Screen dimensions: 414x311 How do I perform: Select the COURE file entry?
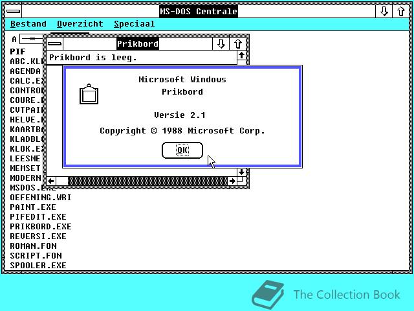coord(26,100)
